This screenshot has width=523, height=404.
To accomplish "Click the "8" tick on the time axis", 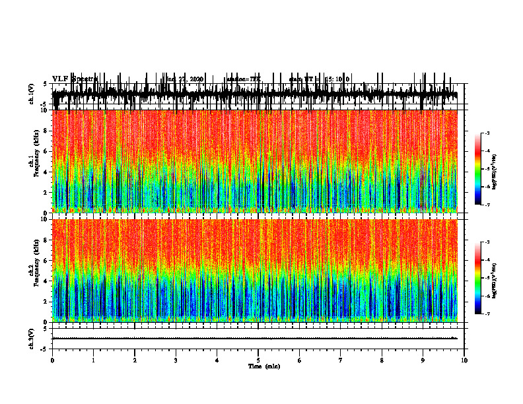I will click(382, 360).
